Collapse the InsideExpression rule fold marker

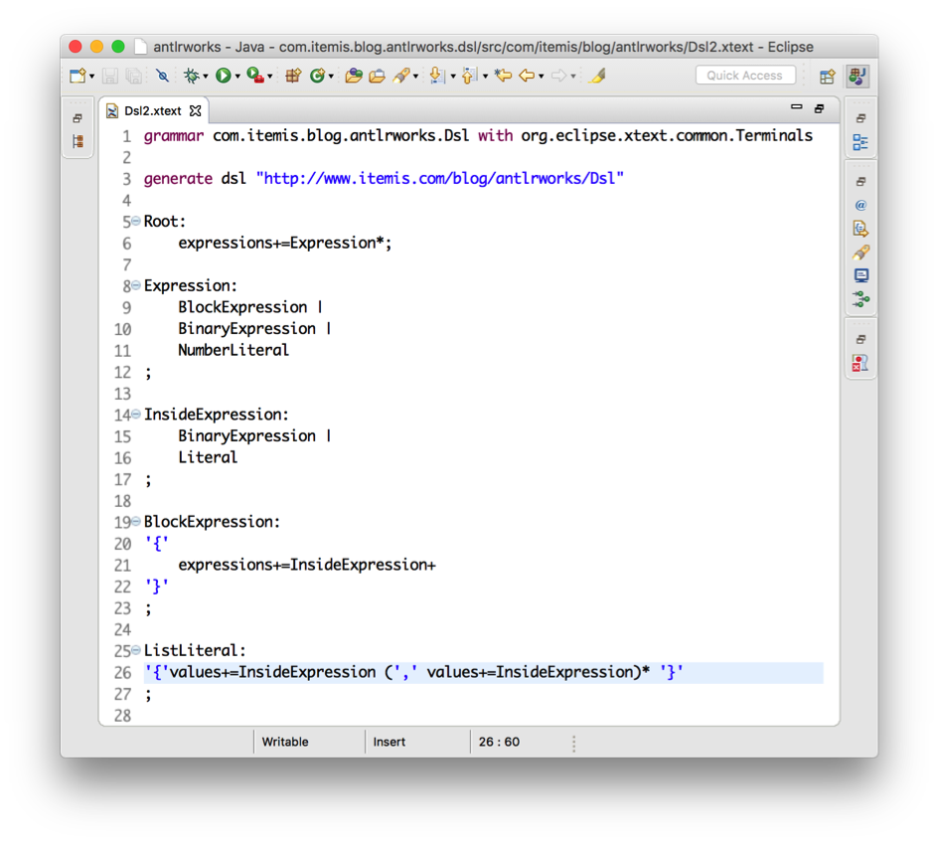136,414
